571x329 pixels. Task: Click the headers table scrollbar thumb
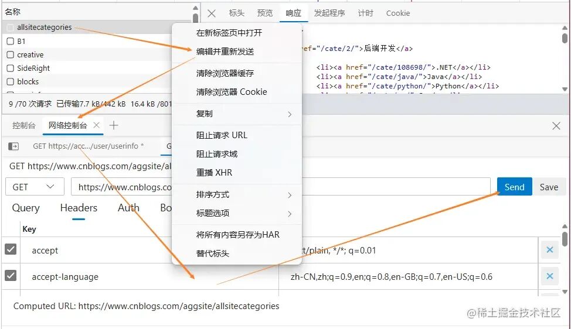click(565, 239)
